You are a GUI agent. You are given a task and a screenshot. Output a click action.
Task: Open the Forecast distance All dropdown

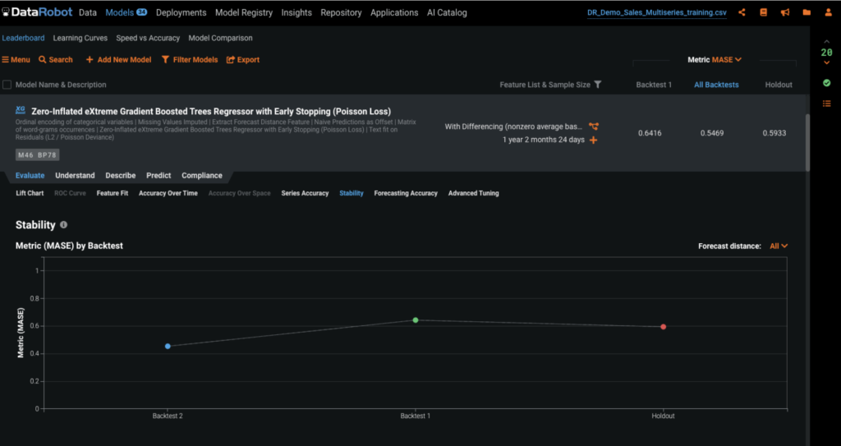[x=779, y=246]
